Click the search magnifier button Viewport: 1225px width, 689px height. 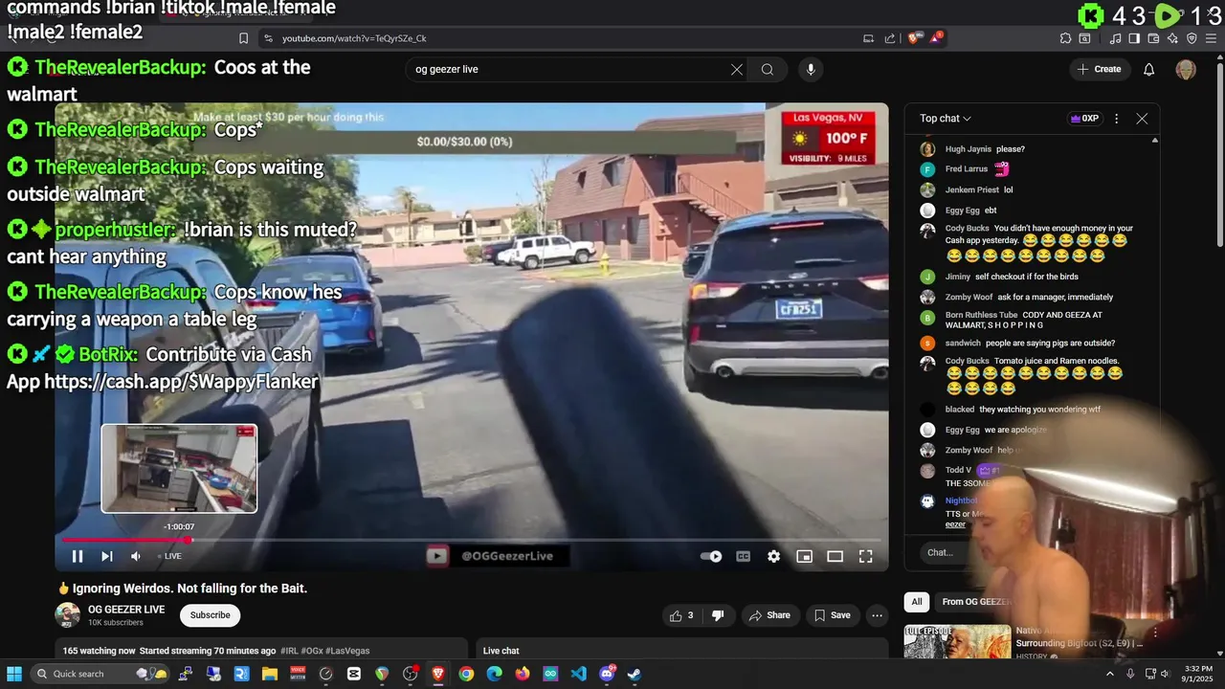tap(768, 69)
